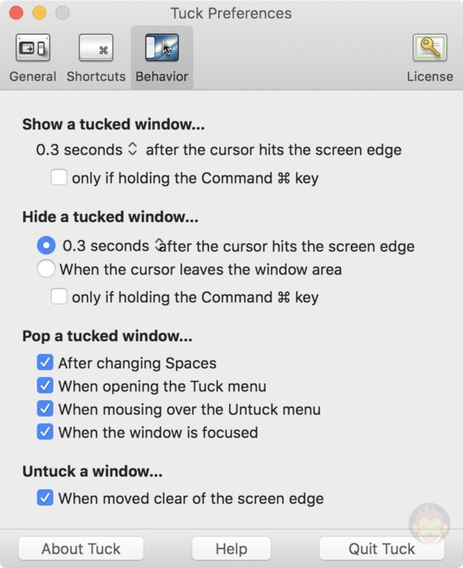Enable Command key requirement for hiding windows

(x=60, y=297)
